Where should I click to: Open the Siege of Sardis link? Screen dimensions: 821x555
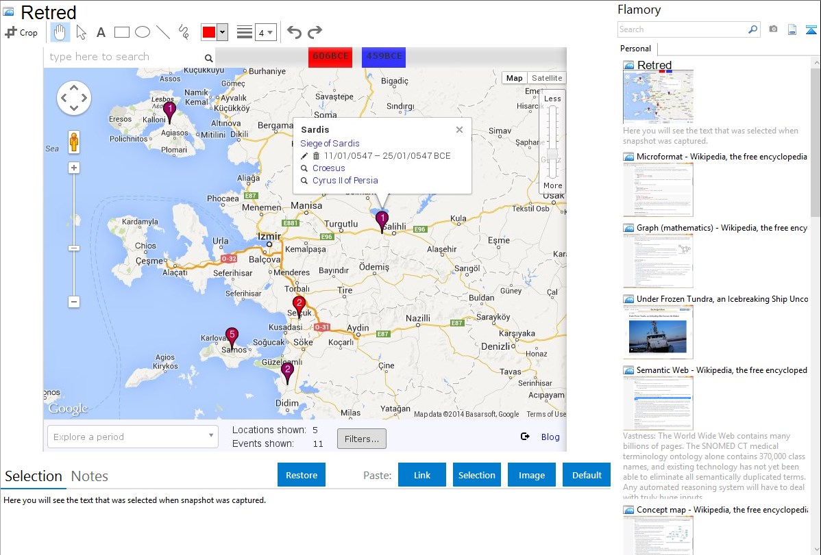[330, 143]
